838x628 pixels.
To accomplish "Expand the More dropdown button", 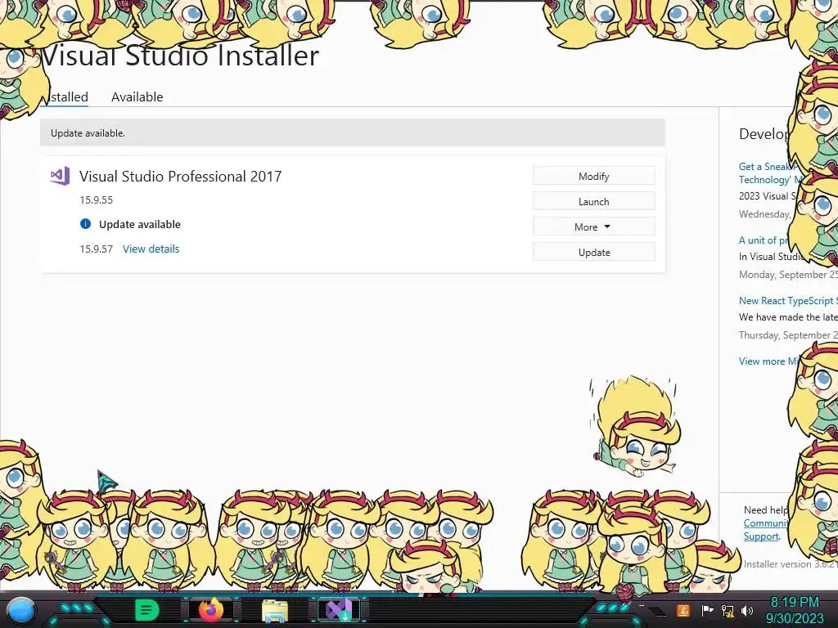I will pos(594,227).
